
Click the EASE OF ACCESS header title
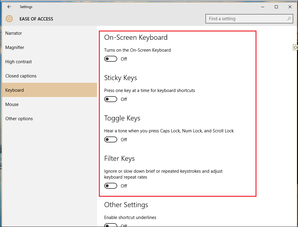36,19
